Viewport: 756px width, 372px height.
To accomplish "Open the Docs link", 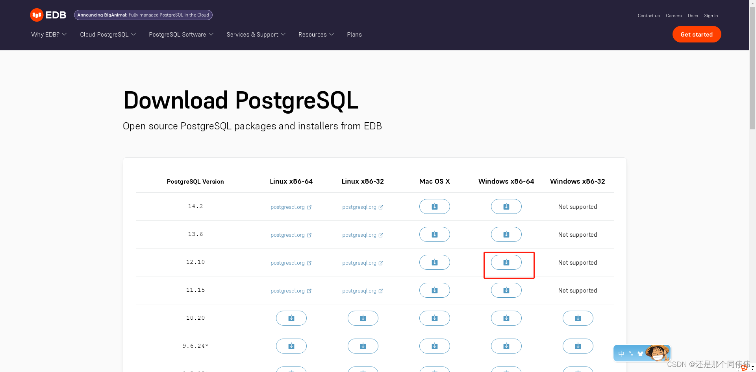I will tap(693, 16).
